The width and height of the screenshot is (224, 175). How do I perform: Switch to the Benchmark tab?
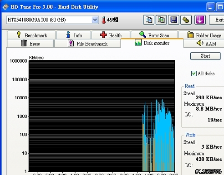[x=31, y=35]
